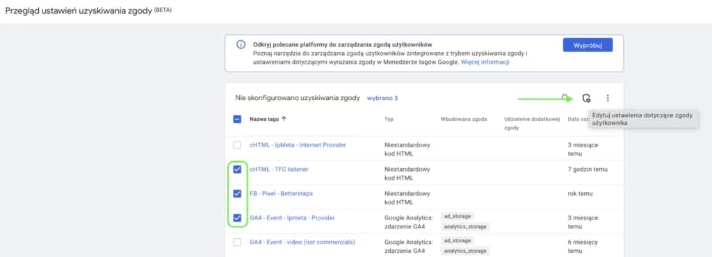Open tag cHTML - TFC listener
The height and width of the screenshot is (257, 712).
[280, 169]
